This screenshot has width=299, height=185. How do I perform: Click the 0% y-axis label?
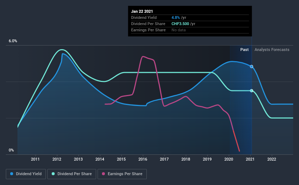pos(11,150)
